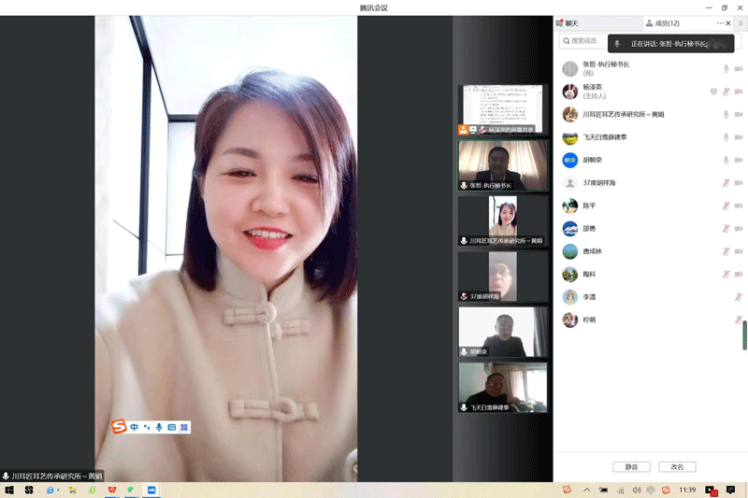This screenshot has height=498, width=748.
Task: Click the 改名 rename button
Action: [x=677, y=467]
